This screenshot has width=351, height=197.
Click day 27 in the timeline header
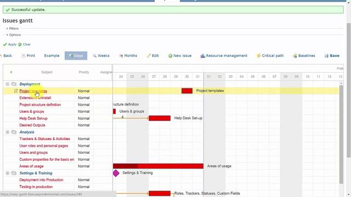[x=154, y=77]
